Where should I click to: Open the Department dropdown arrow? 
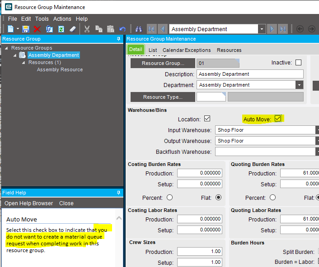tap(299, 85)
